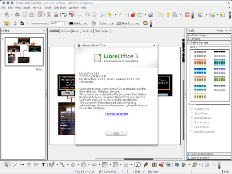
Task: Switch to the Outline tab
Action: click(x=65, y=31)
